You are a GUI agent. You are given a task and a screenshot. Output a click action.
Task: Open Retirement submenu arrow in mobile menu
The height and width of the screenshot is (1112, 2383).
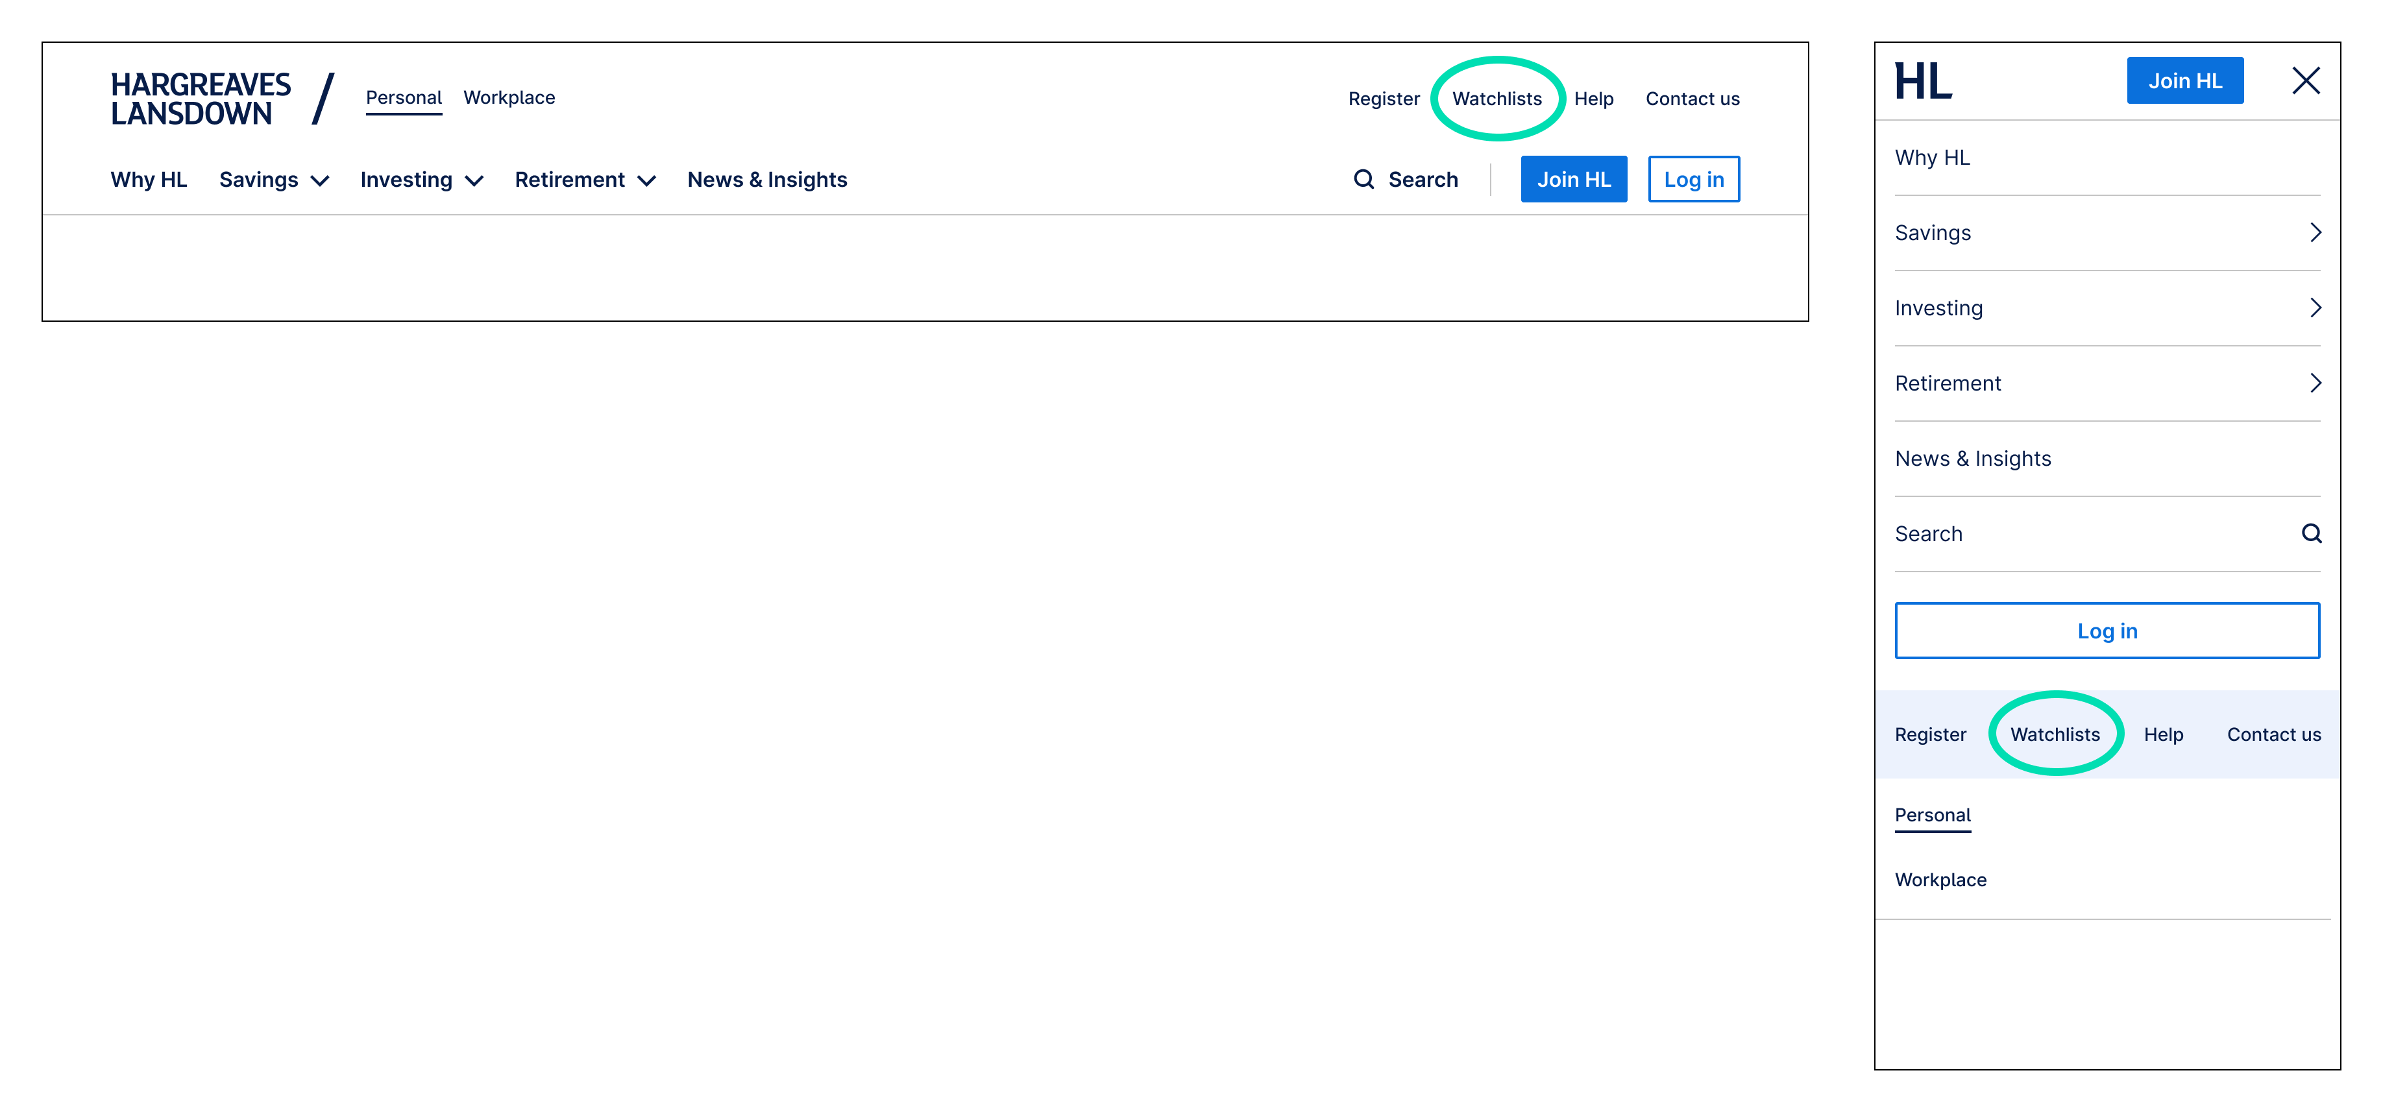pos(2315,383)
